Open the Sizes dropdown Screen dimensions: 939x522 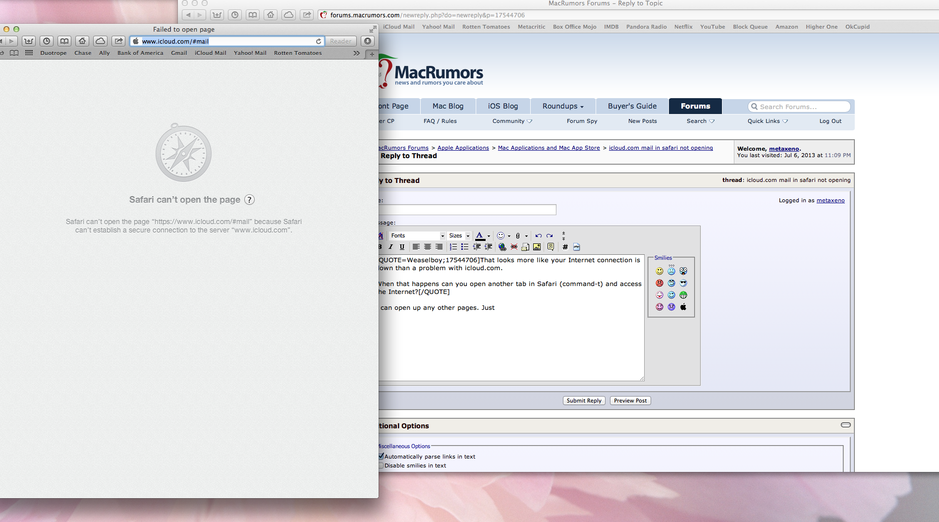pyautogui.click(x=459, y=236)
